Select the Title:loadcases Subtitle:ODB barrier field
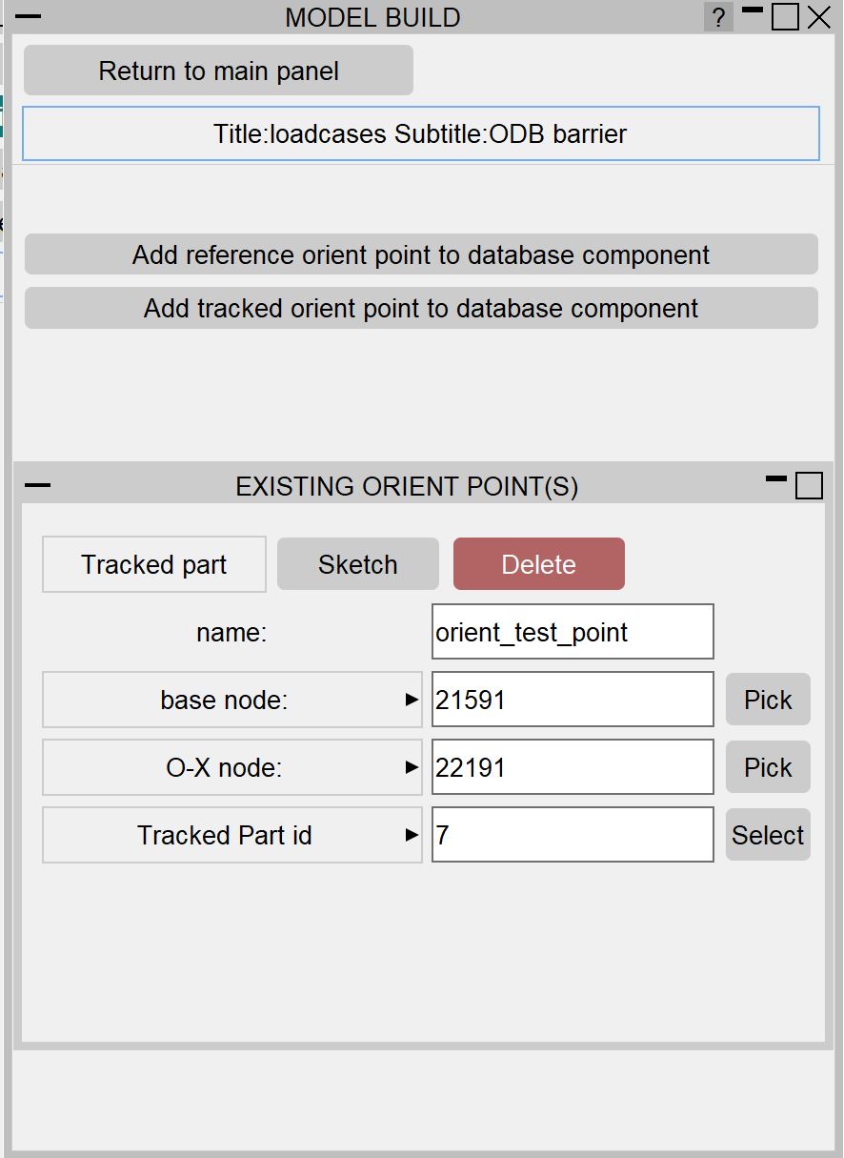 (420, 133)
